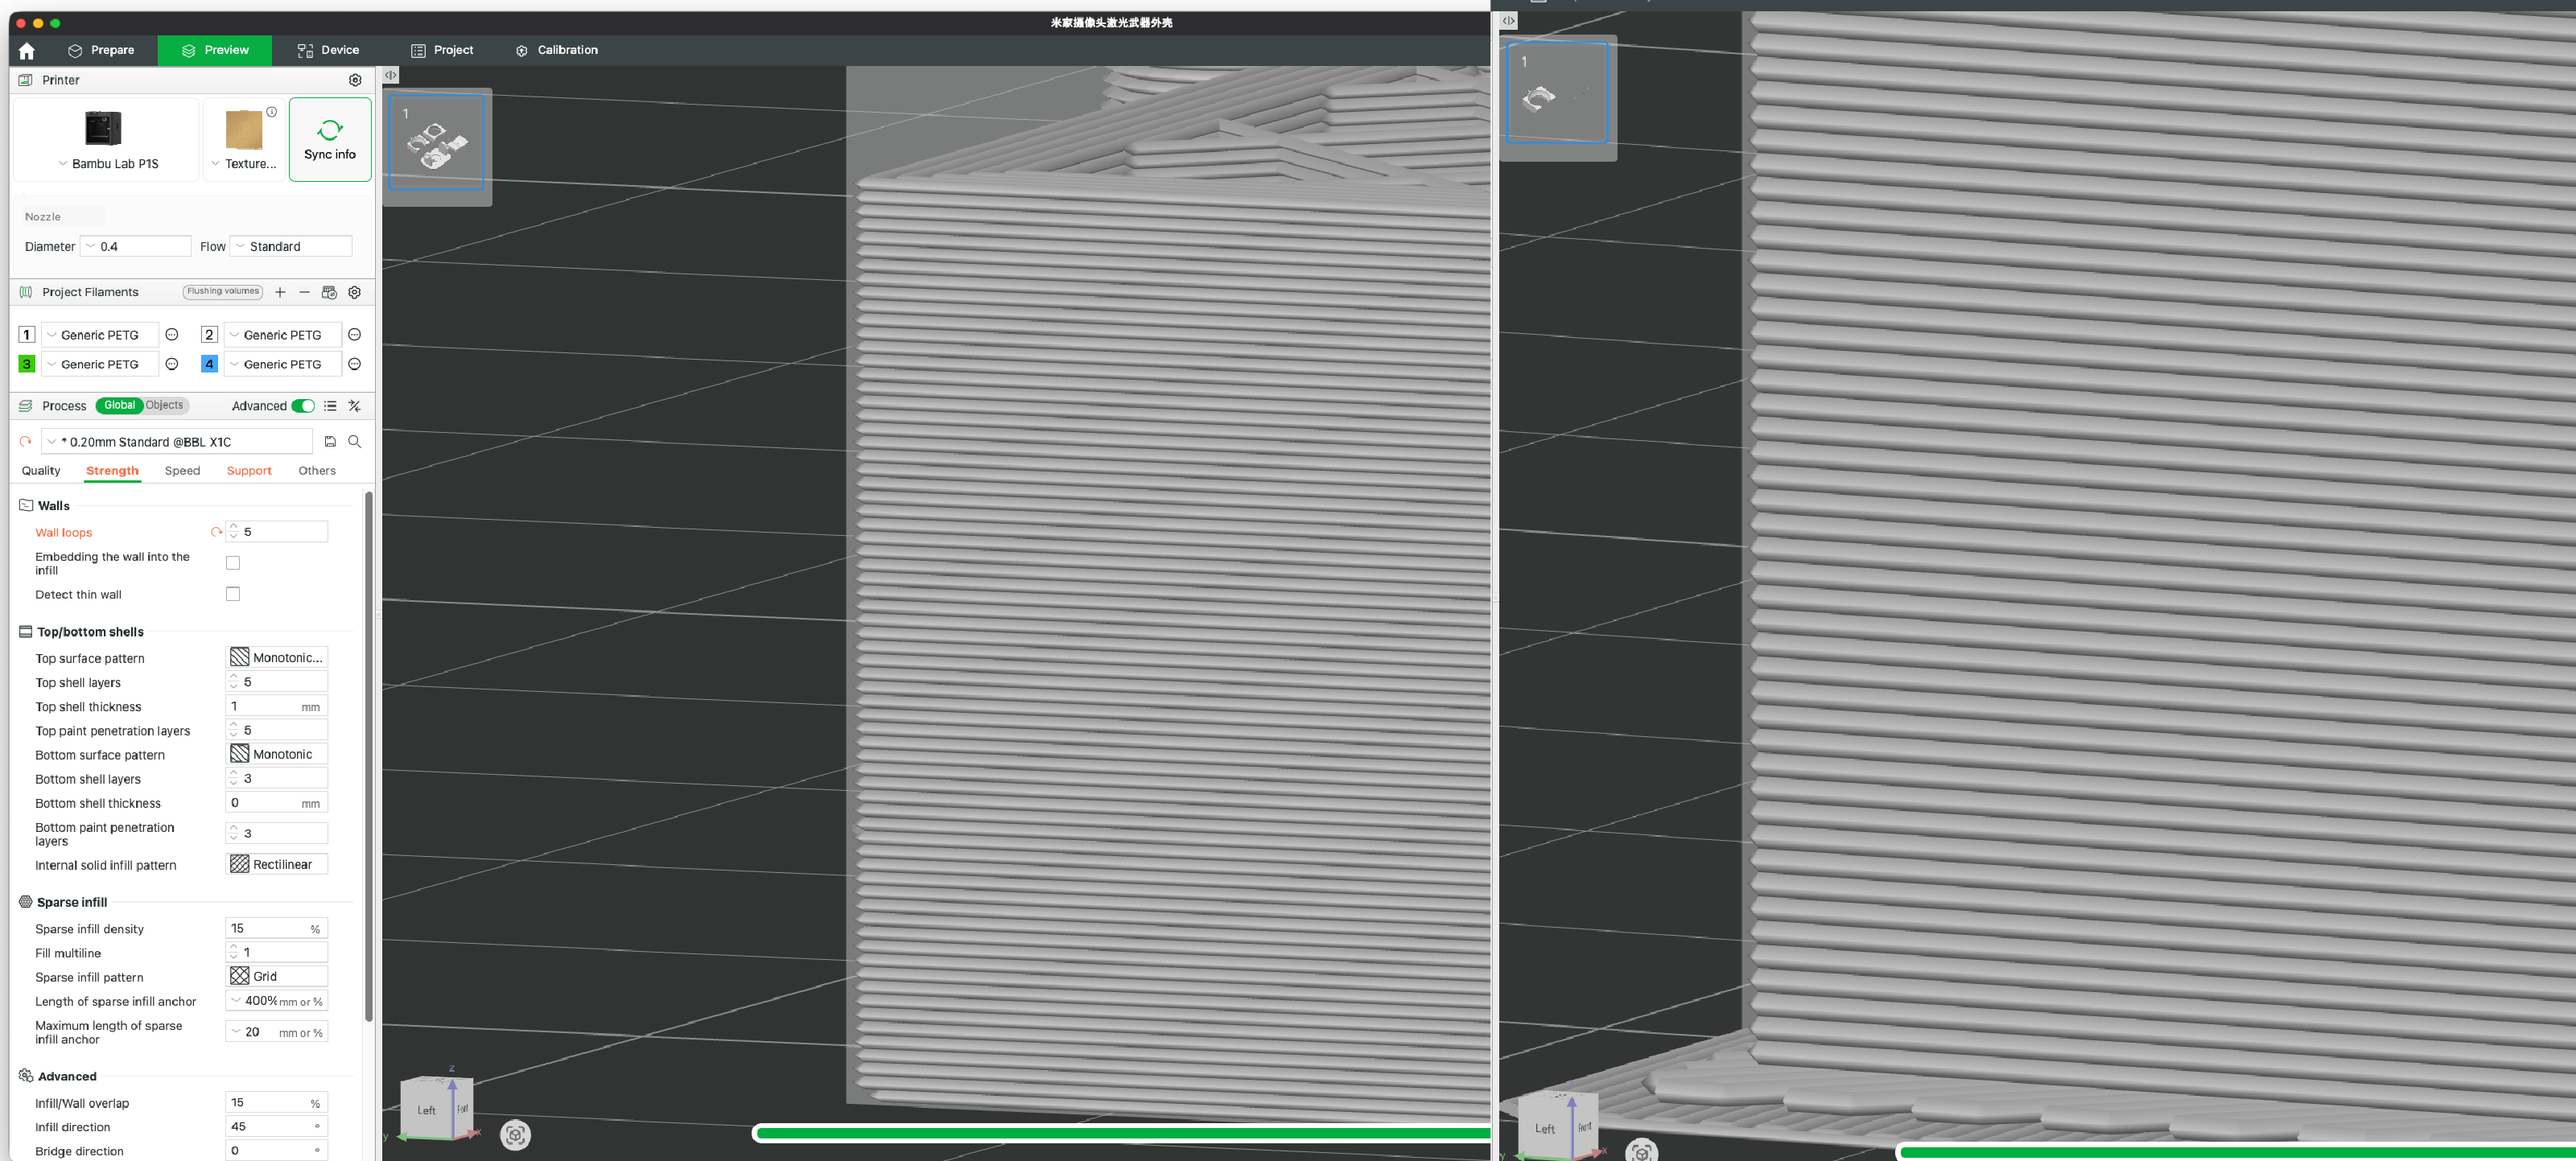
Task: Click the Flushing volumes matrix icon
Action: coord(330,292)
